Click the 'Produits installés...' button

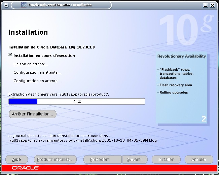click(x=55, y=160)
